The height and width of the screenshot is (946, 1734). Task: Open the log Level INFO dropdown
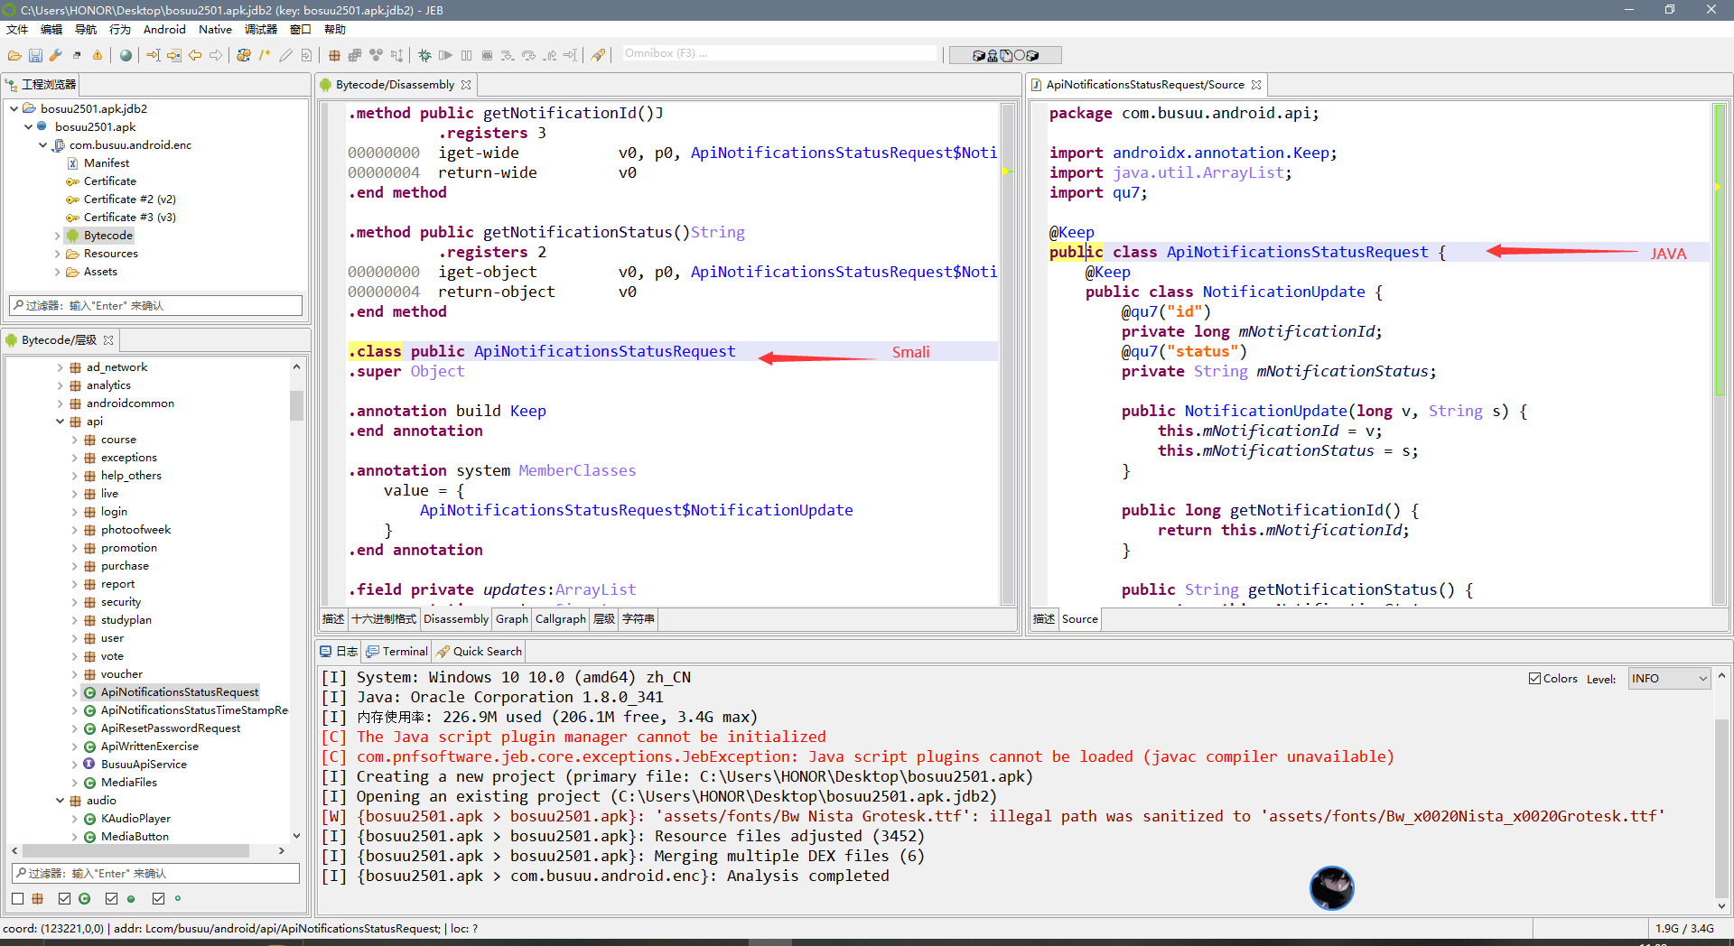[1669, 679]
